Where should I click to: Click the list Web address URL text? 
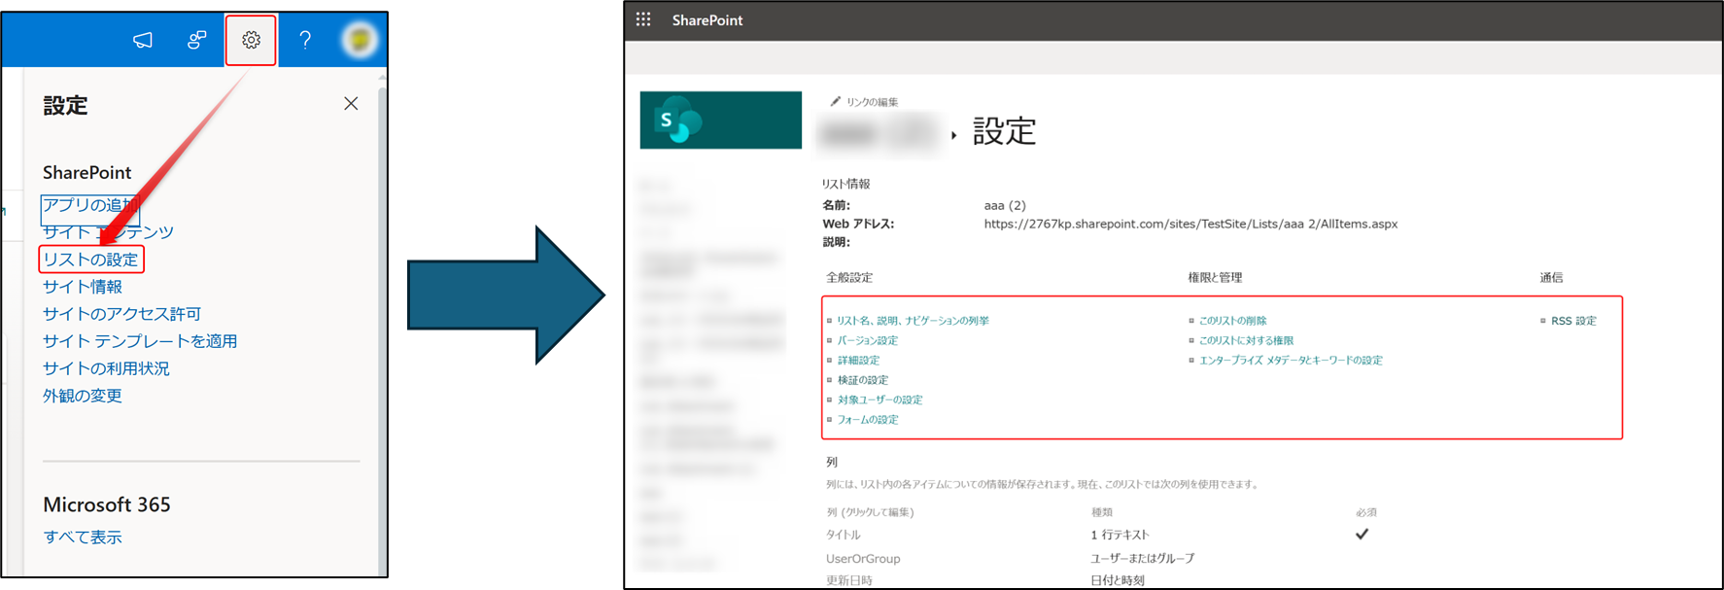click(1190, 224)
